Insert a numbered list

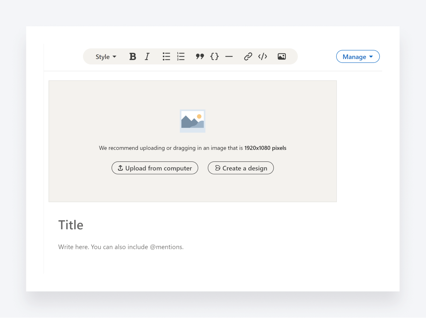pyautogui.click(x=181, y=57)
